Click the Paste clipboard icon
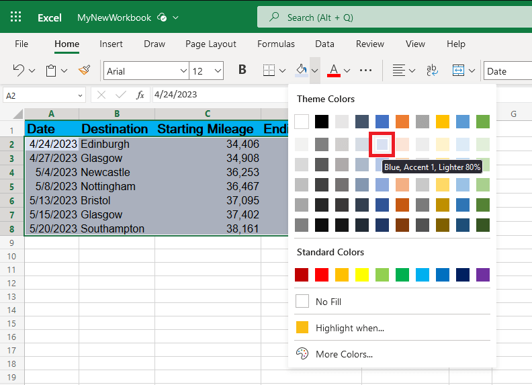Image resolution: width=532 pixels, height=385 pixels. click(x=51, y=71)
